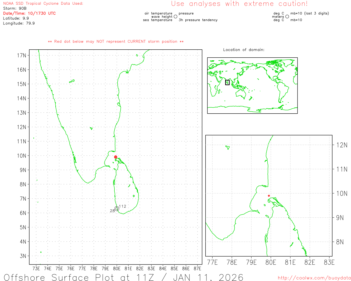This screenshot has width=351, height=281.
Task: Click the black domain box on world map
Action: (x=227, y=82)
